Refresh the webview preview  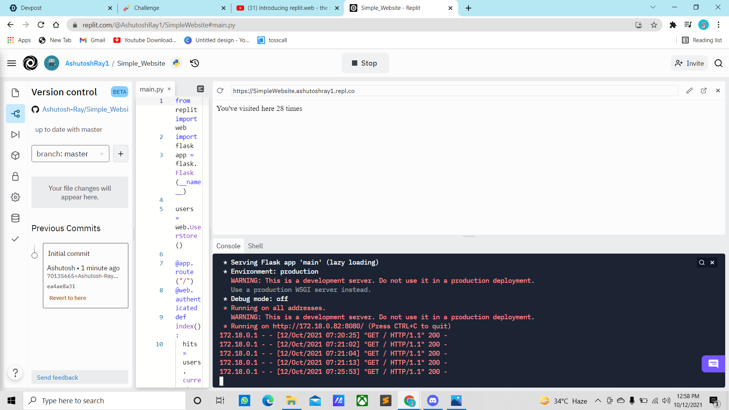click(220, 91)
